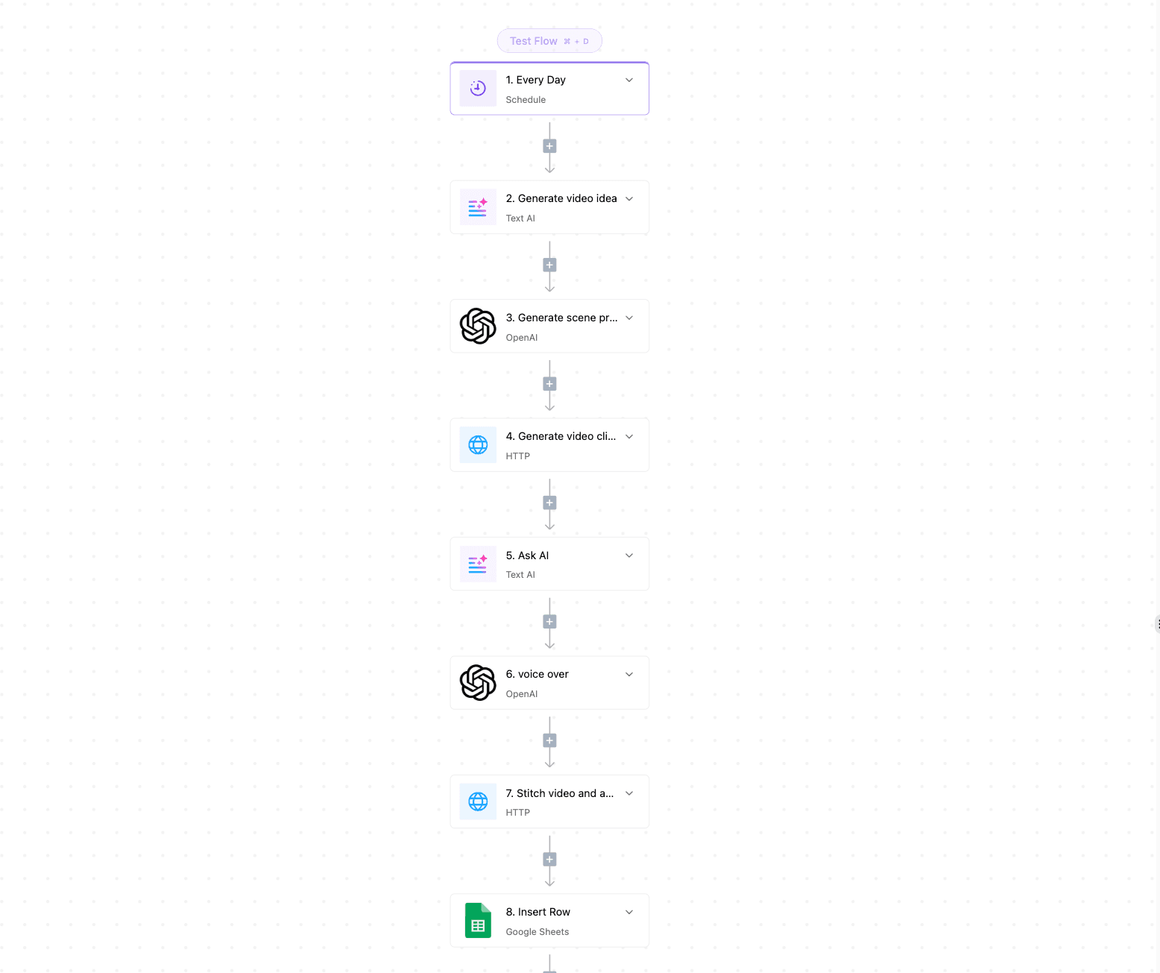Image resolution: width=1160 pixels, height=973 pixels.
Task: Click the HTTP globe icon on Stitch video step
Action: 478,802
